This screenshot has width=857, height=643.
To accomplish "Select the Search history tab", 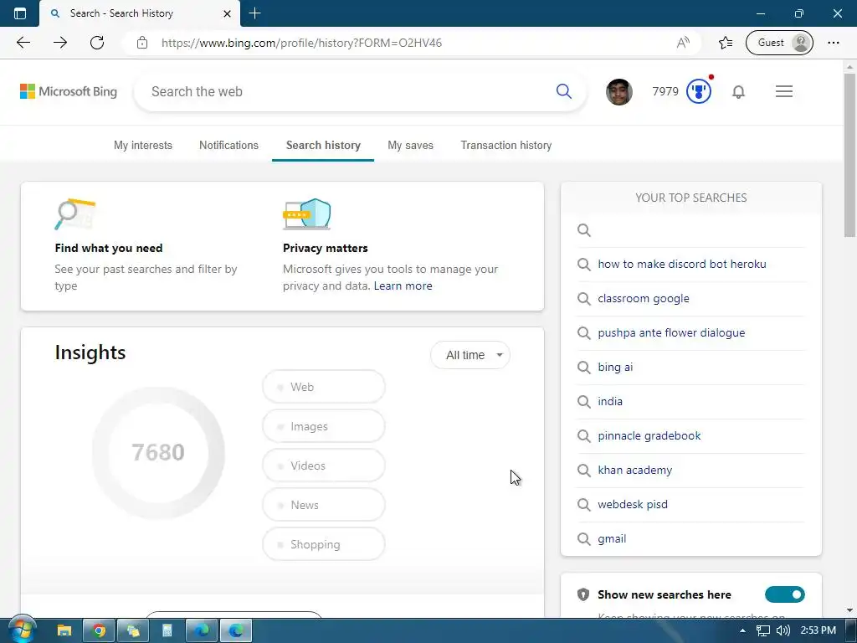I will coord(323,145).
